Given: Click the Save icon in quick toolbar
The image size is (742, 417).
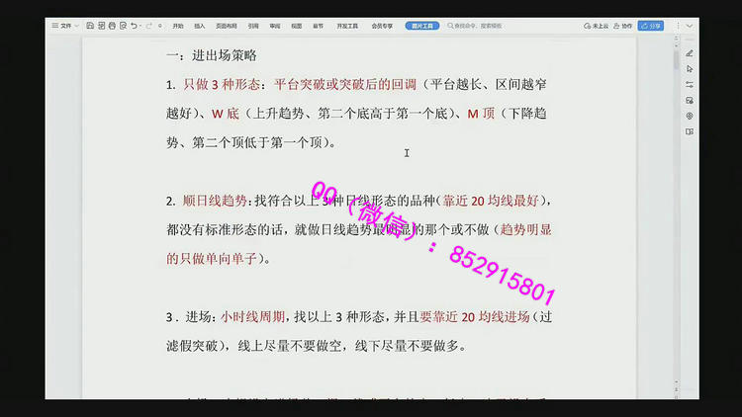Looking at the screenshot, I should coord(91,25).
